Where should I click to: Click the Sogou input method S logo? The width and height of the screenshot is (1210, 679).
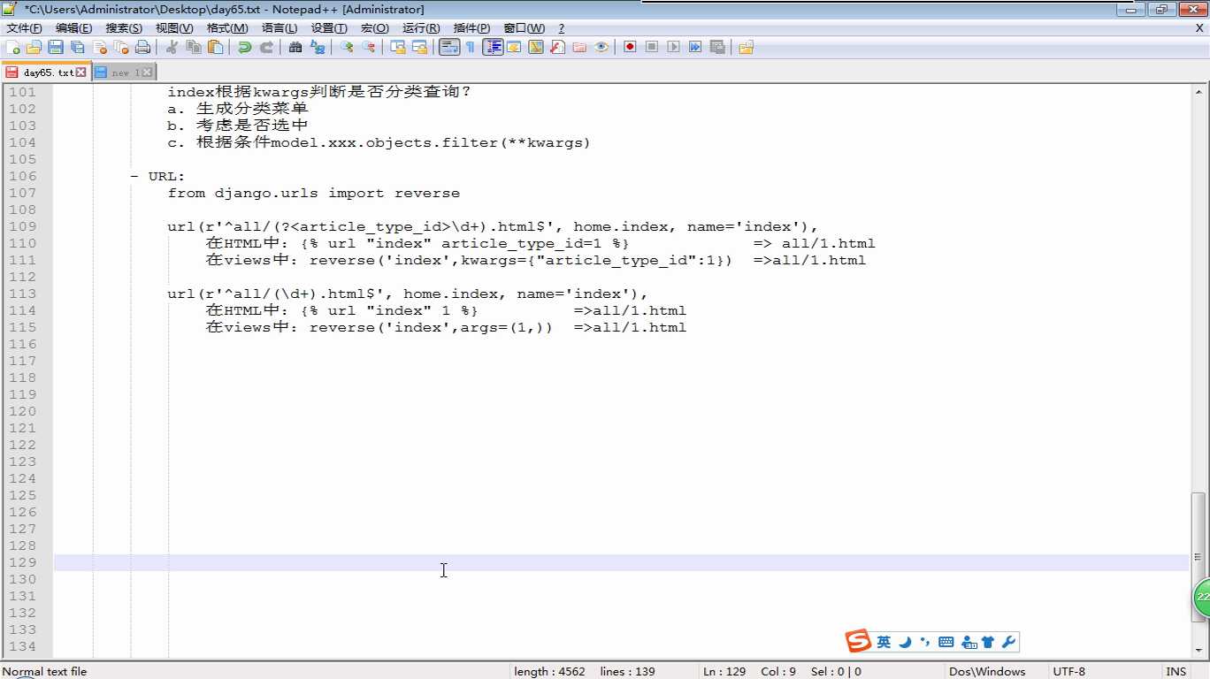(858, 642)
